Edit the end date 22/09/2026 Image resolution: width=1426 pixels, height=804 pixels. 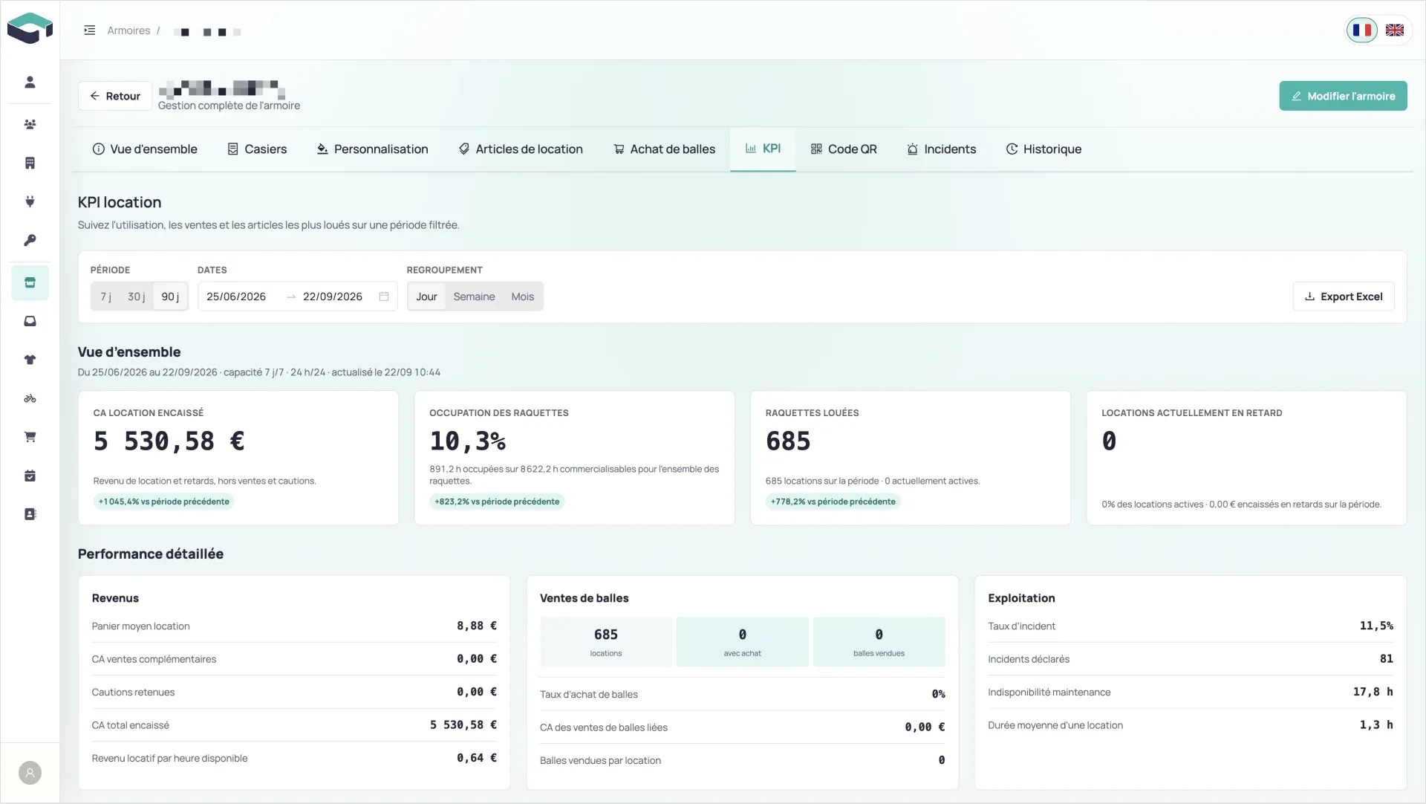click(333, 296)
